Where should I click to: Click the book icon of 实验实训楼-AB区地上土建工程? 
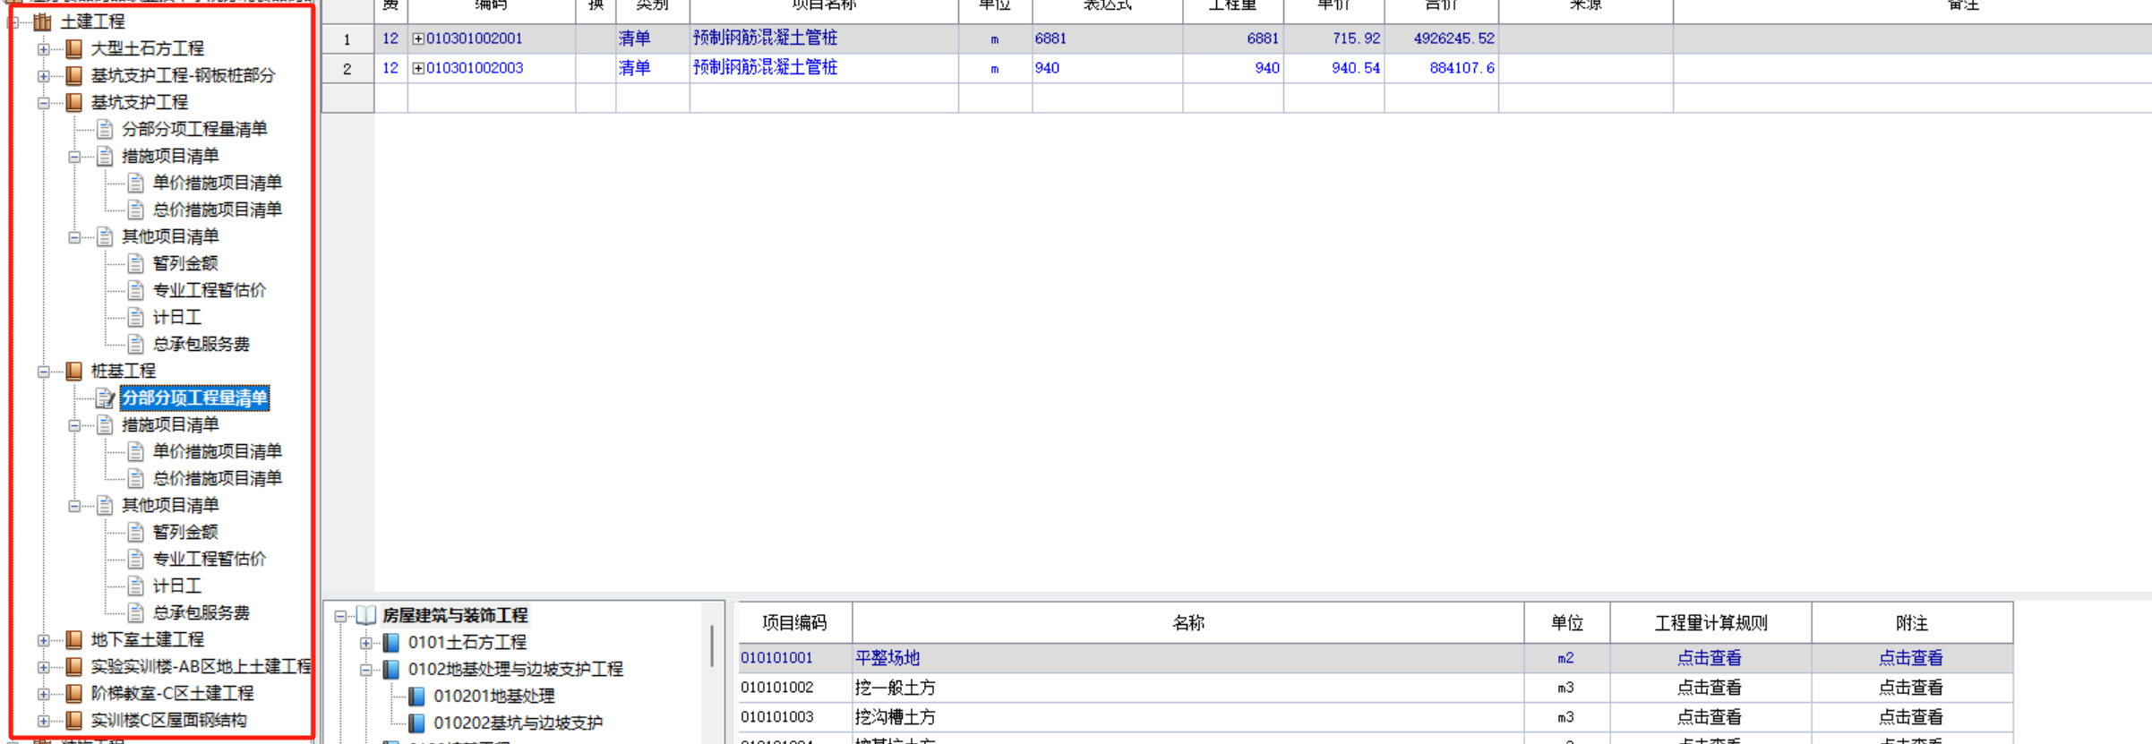click(74, 666)
